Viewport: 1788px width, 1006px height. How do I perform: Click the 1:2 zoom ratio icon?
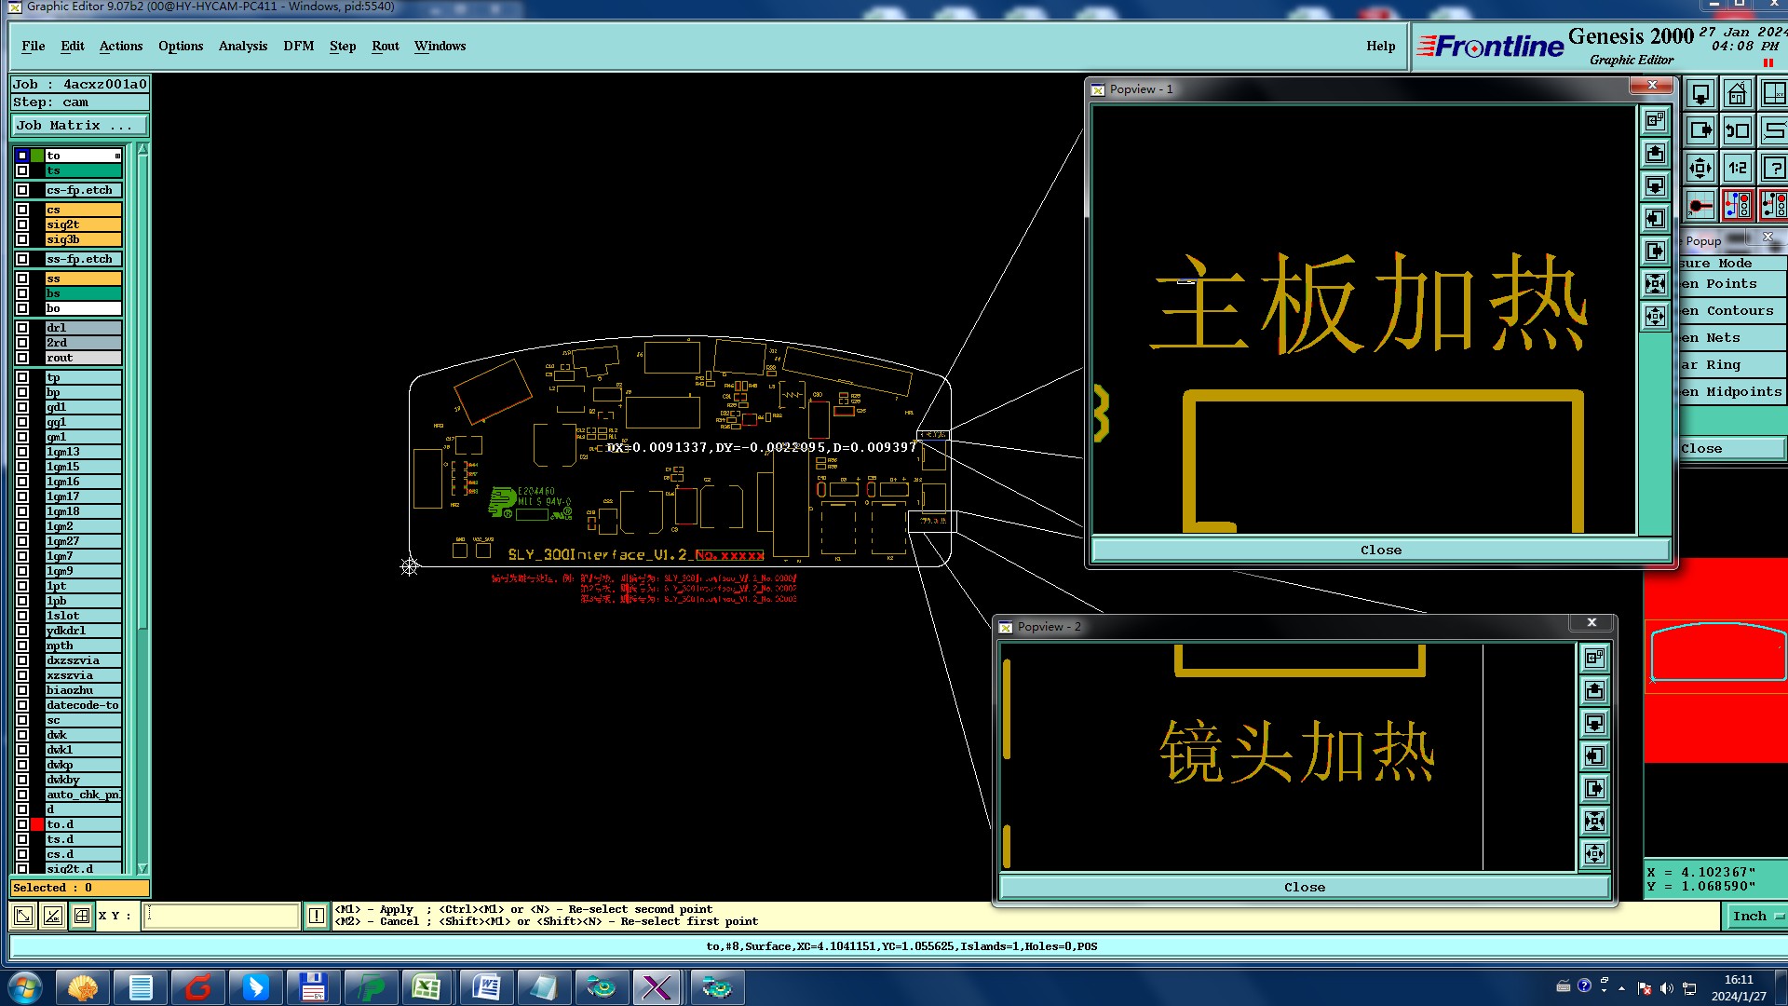tap(1738, 169)
